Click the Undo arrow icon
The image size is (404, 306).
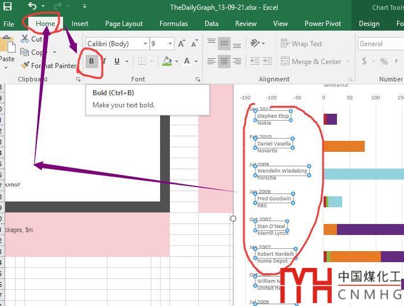click(32, 6)
